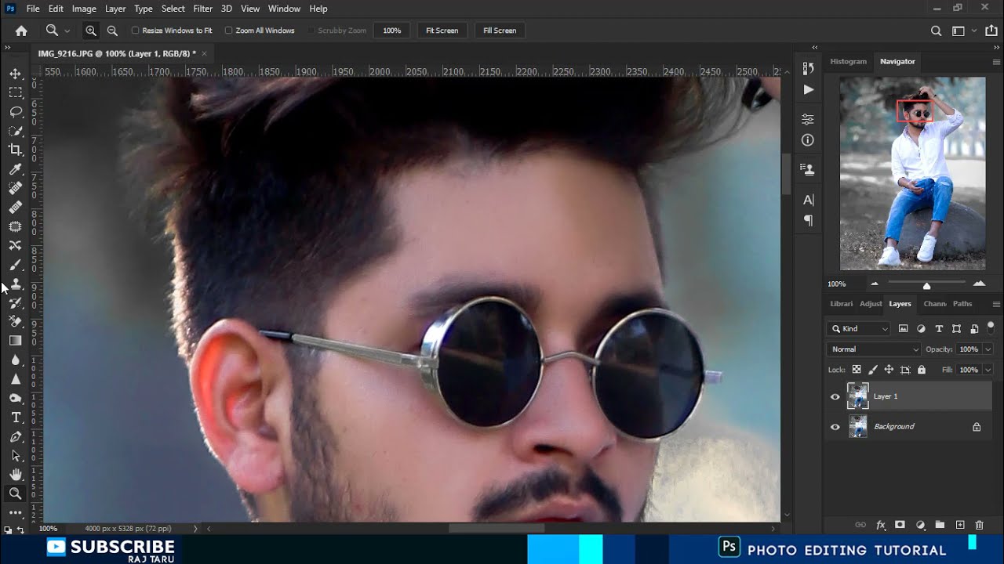
Task: Select the Blur tool droplet icon
Action: tap(15, 360)
